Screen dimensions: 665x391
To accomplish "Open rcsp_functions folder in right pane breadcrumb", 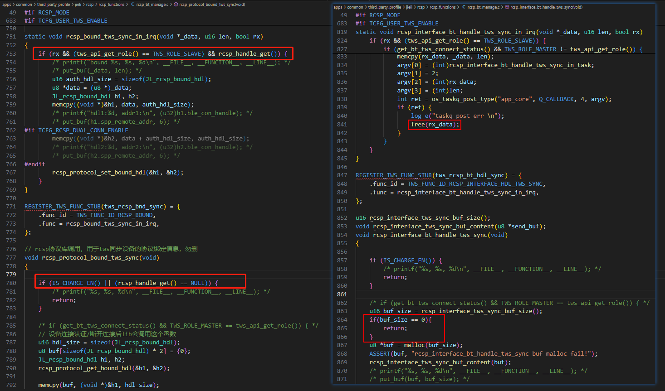I will coord(442,7).
